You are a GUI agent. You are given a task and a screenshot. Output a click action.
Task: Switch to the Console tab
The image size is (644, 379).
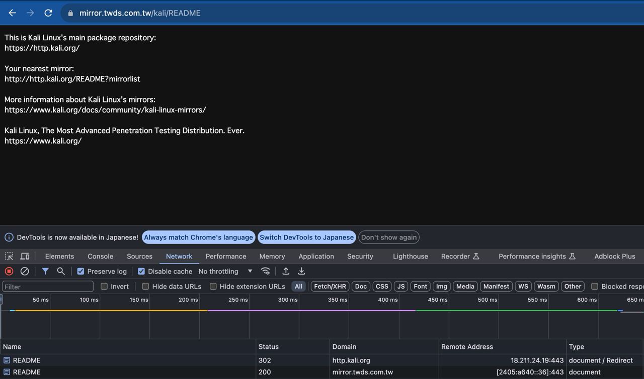(100, 256)
